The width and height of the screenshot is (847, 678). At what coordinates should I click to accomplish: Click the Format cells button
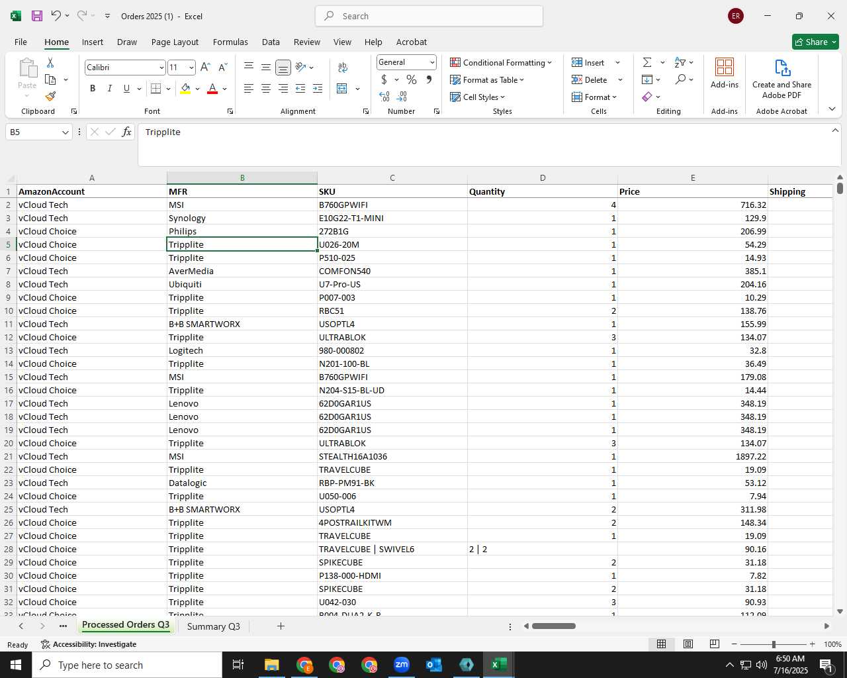pyautogui.click(x=594, y=97)
